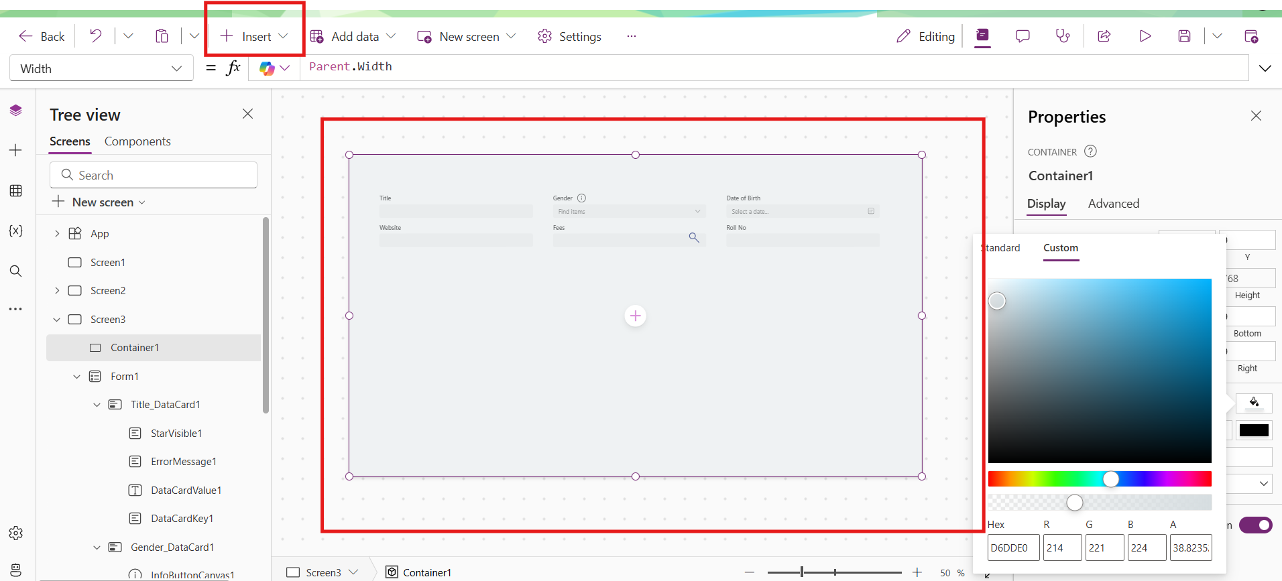
Task: Click the Paste clipboard icon
Action: pyautogui.click(x=162, y=36)
